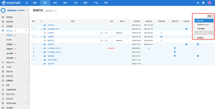Expand row 6 现场部署
The width and height of the screenshot is (215, 109).
tap(42, 56)
